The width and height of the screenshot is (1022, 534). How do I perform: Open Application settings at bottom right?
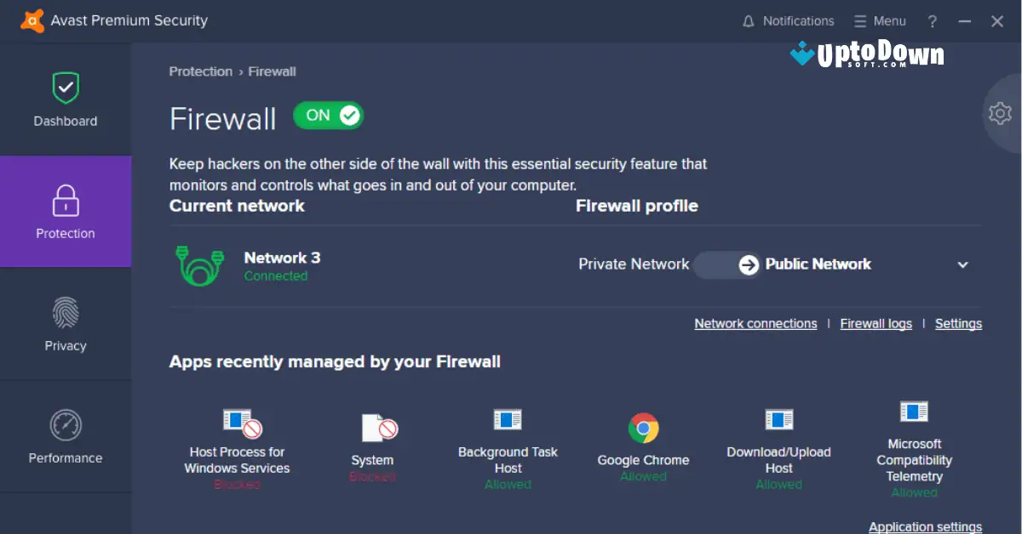point(925,526)
